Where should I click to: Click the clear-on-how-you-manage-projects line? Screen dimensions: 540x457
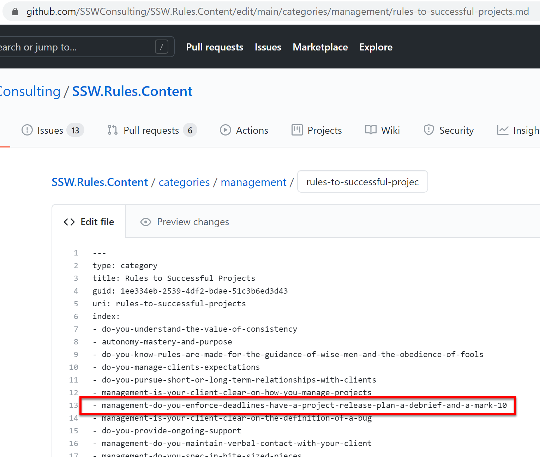232,392
